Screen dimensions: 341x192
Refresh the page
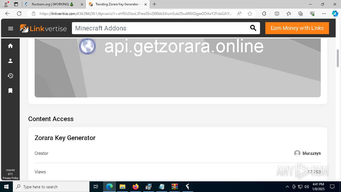[19, 14]
